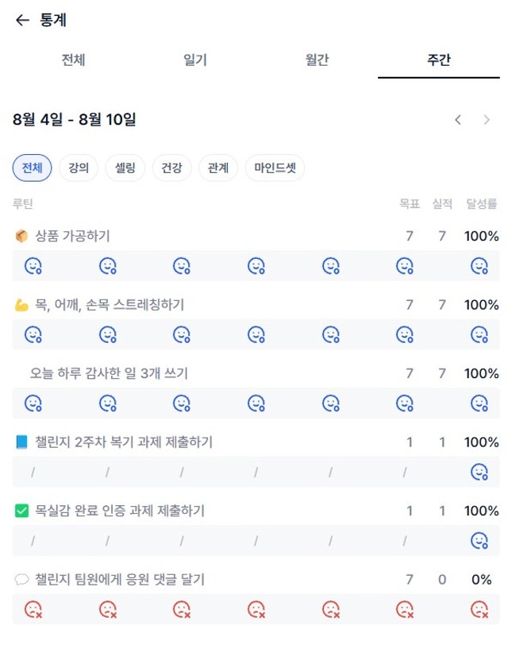Open the 전체 statistics tab
Image resolution: width=508 pixels, height=660 pixels.
[74, 60]
